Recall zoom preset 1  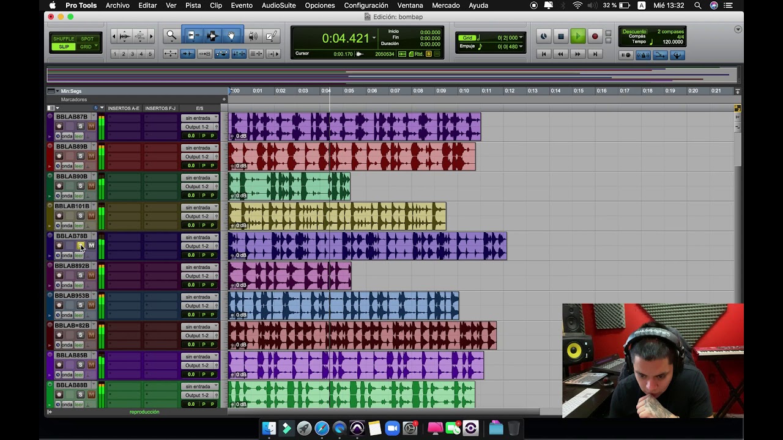point(114,54)
